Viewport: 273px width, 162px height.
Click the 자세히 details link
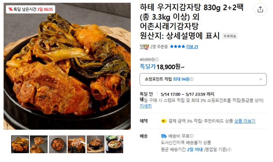pyautogui.click(x=146, y=106)
